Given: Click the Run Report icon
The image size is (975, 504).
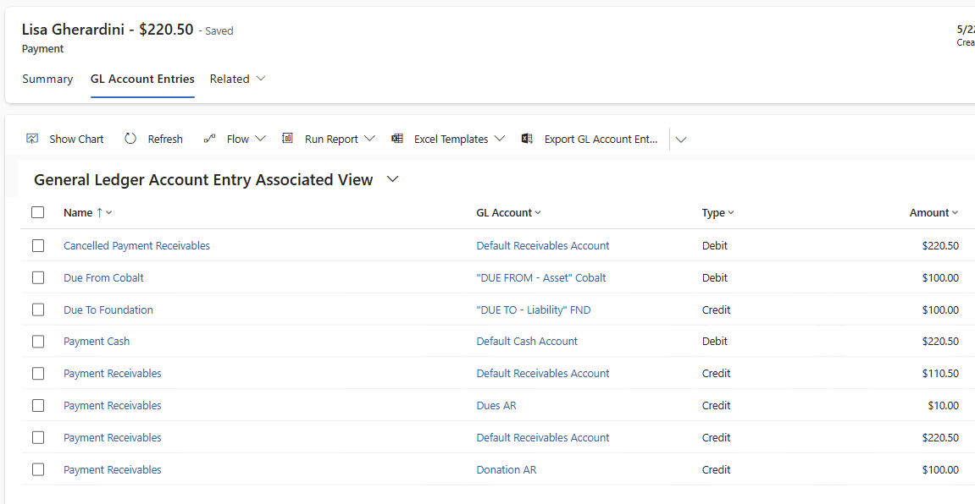Looking at the screenshot, I should pyautogui.click(x=287, y=138).
